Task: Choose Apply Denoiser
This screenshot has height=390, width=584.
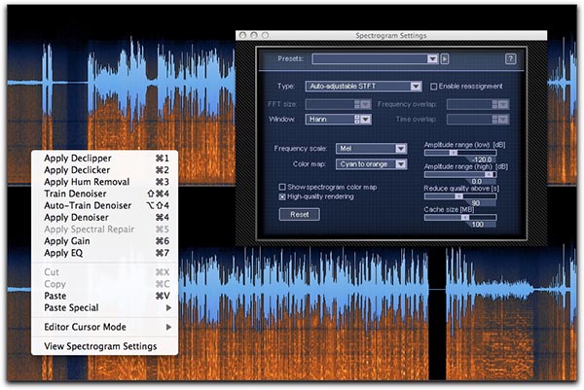Action: tap(105, 218)
